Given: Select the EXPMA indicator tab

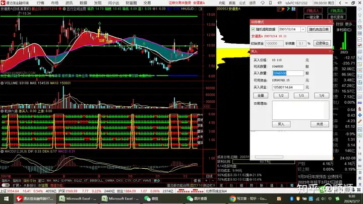Looking at the screenshot, I should pos(67,181).
